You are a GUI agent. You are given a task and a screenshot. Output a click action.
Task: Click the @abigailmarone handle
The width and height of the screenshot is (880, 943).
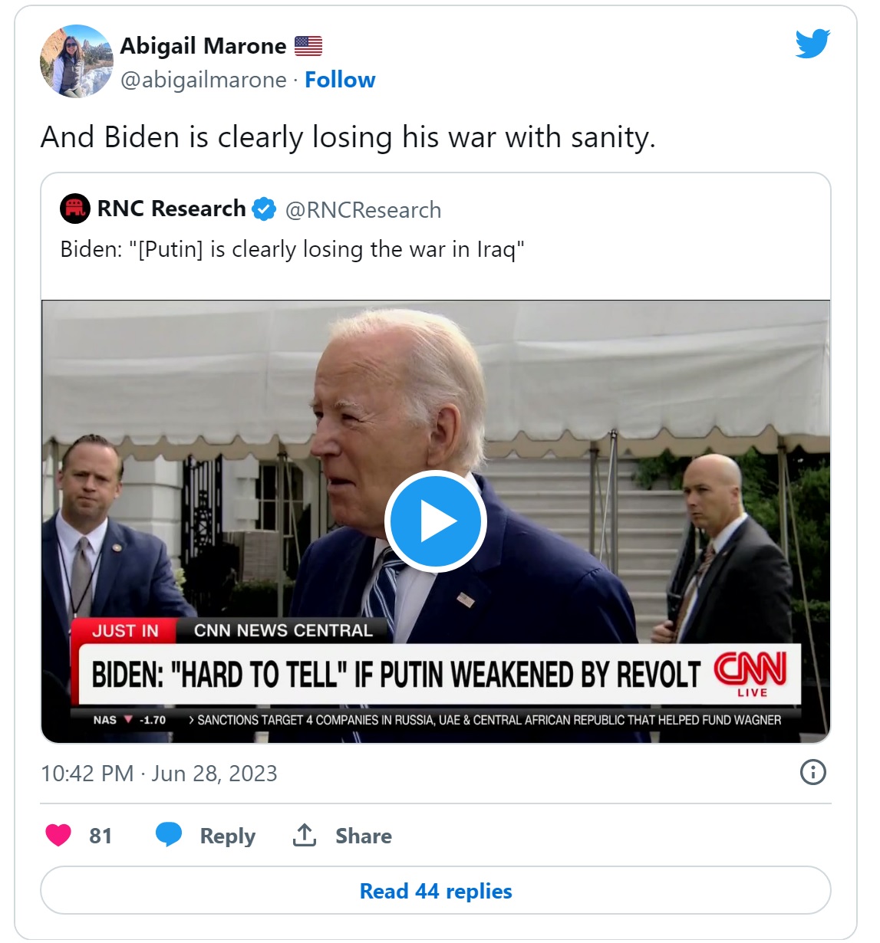pos(203,80)
